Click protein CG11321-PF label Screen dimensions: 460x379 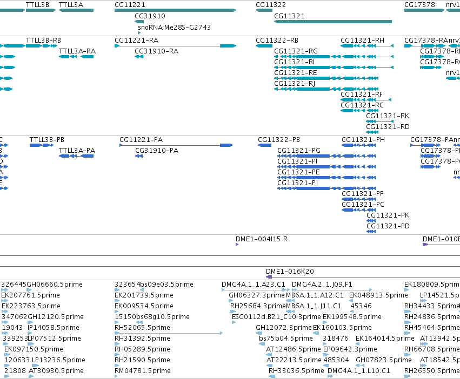(x=362, y=194)
